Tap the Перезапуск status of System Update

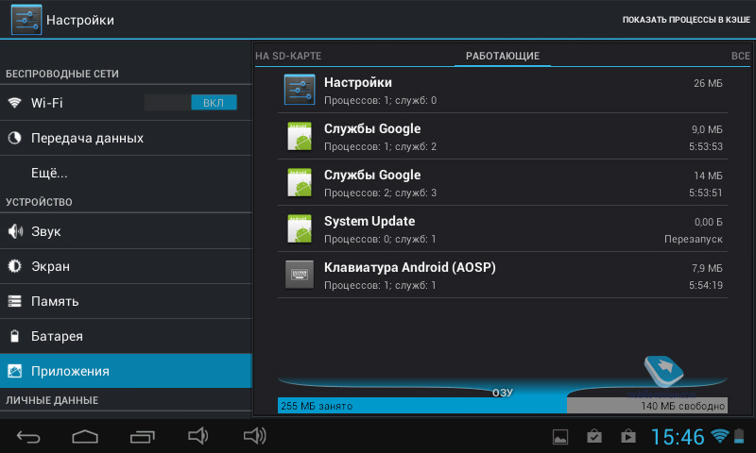(694, 240)
